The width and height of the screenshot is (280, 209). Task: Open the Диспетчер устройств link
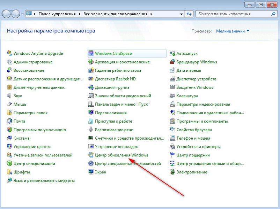pyautogui.click(x=196, y=79)
